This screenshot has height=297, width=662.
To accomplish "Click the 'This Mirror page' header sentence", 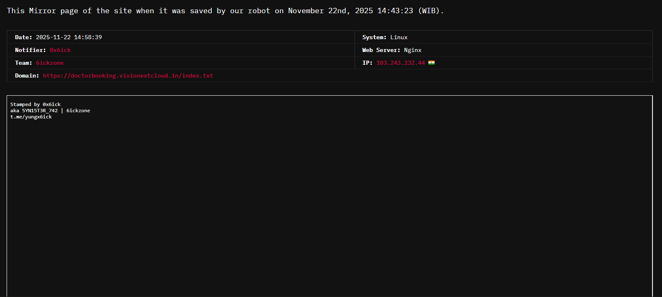I will pyautogui.click(x=225, y=11).
